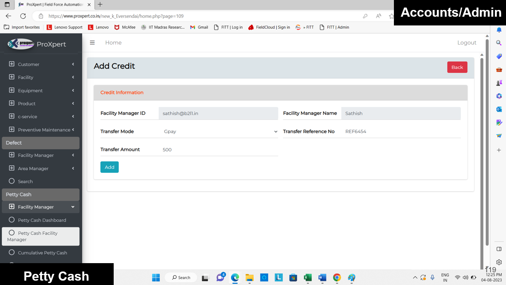This screenshot has width=506, height=285.
Task: Click the blue Add button
Action: 109,167
